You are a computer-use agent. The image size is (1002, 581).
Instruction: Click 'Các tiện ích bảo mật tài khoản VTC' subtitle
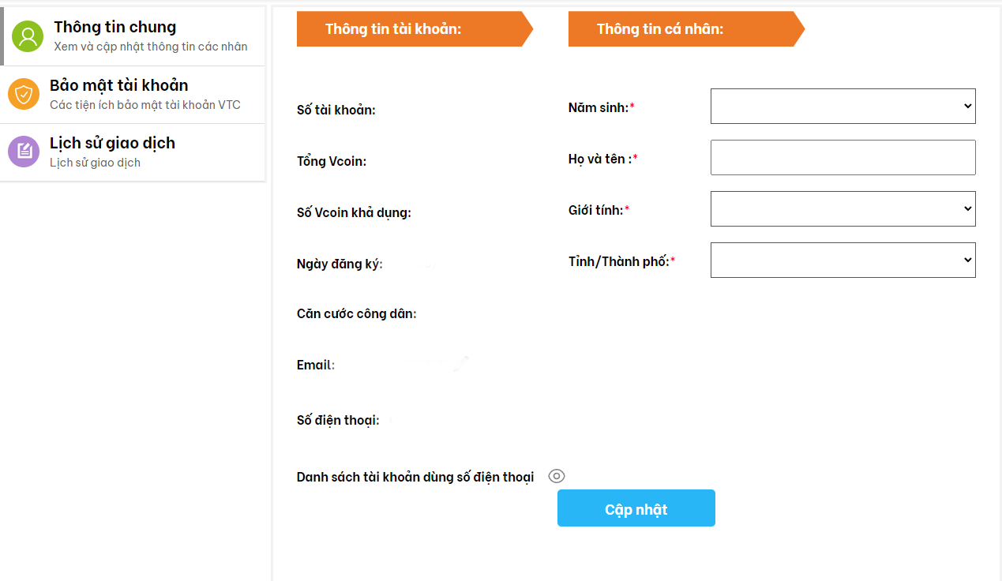(144, 105)
